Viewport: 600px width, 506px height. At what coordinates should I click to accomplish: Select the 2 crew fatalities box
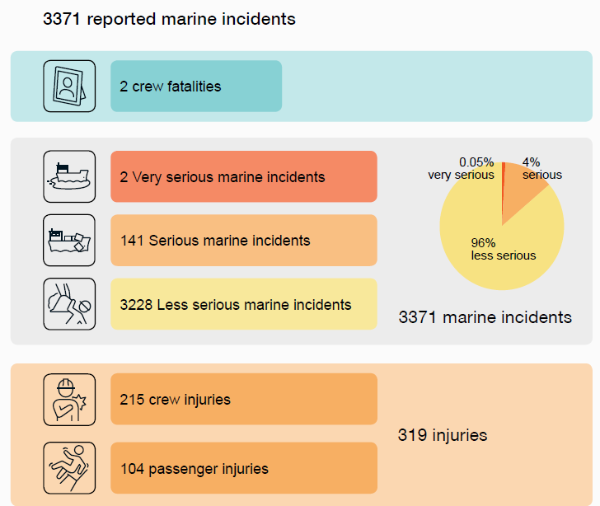click(196, 86)
